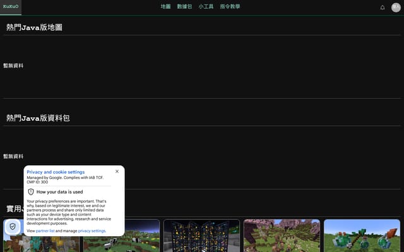Open the partner list link
Viewport: 404px width, 252px height.
pos(45,231)
